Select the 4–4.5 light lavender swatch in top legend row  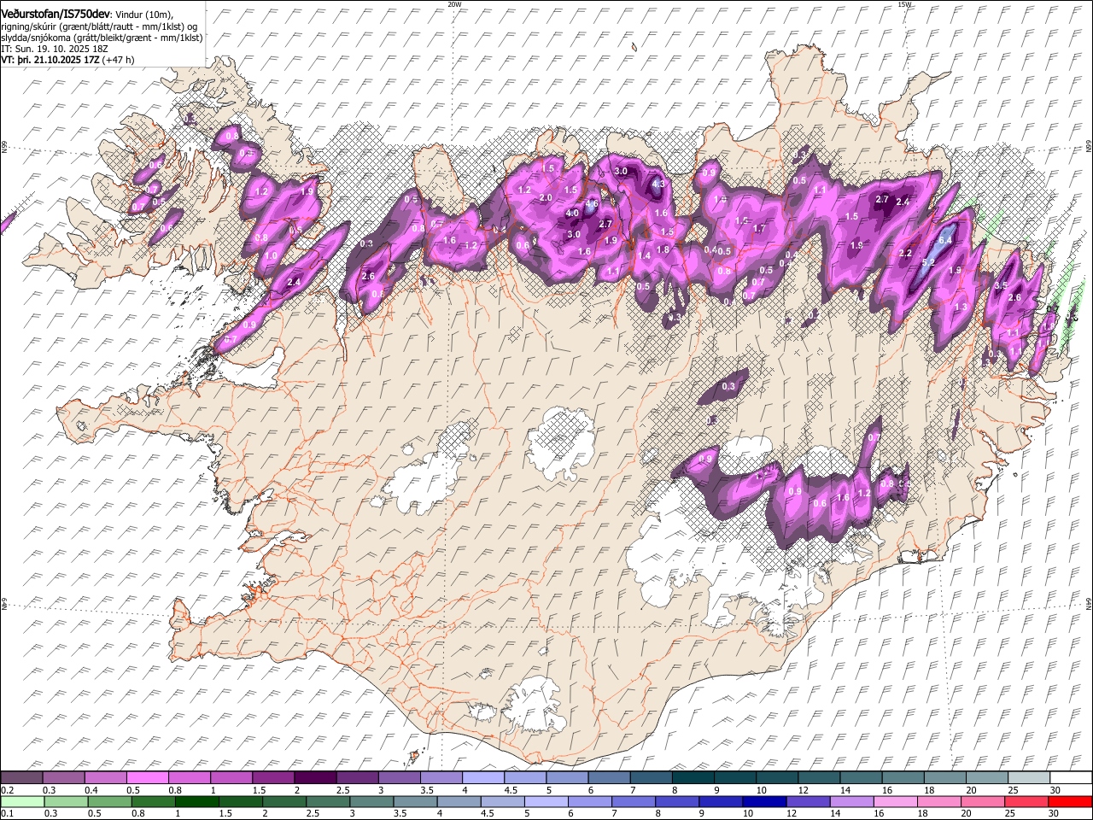pyautogui.click(x=482, y=778)
